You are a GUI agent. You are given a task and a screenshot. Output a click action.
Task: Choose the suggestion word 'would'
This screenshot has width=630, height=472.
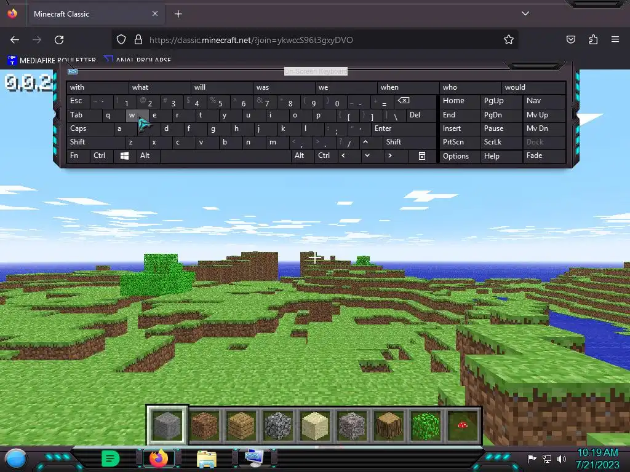pyautogui.click(x=533, y=87)
